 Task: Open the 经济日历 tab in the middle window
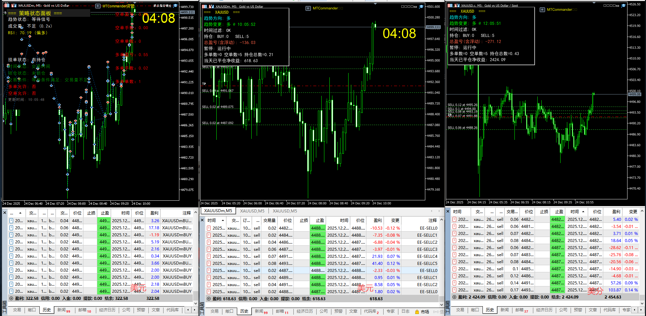(x=305, y=311)
